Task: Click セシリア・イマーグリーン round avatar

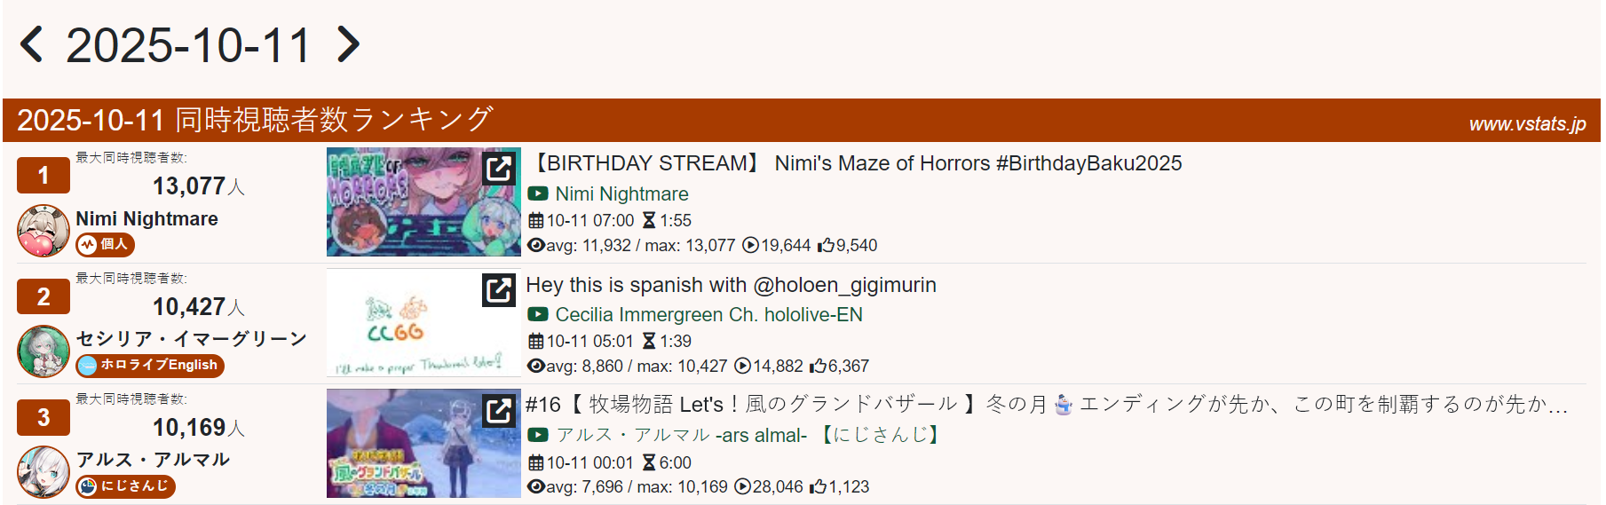Action: pyautogui.click(x=44, y=351)
